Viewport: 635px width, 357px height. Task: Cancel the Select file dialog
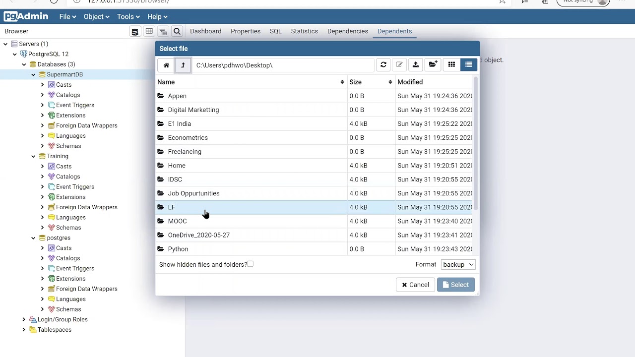point(415,285)
